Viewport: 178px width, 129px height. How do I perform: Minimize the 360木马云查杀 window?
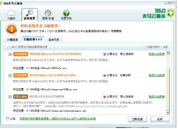[x=166, y=3]
